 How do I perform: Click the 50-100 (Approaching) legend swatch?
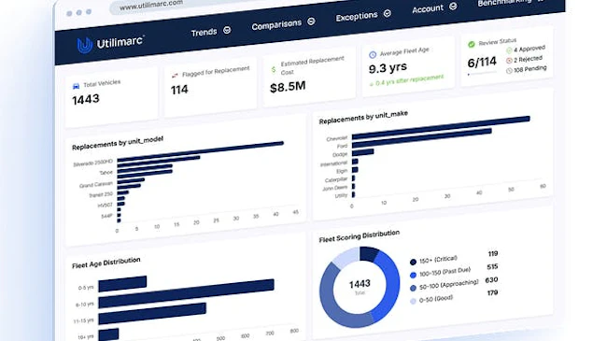click(413, 288)
